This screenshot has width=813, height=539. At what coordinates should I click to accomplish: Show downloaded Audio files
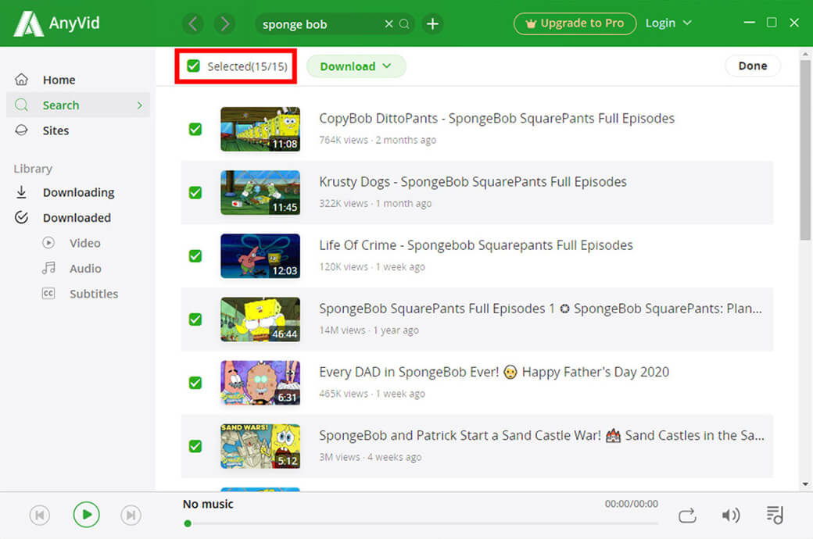pos(85,269)
